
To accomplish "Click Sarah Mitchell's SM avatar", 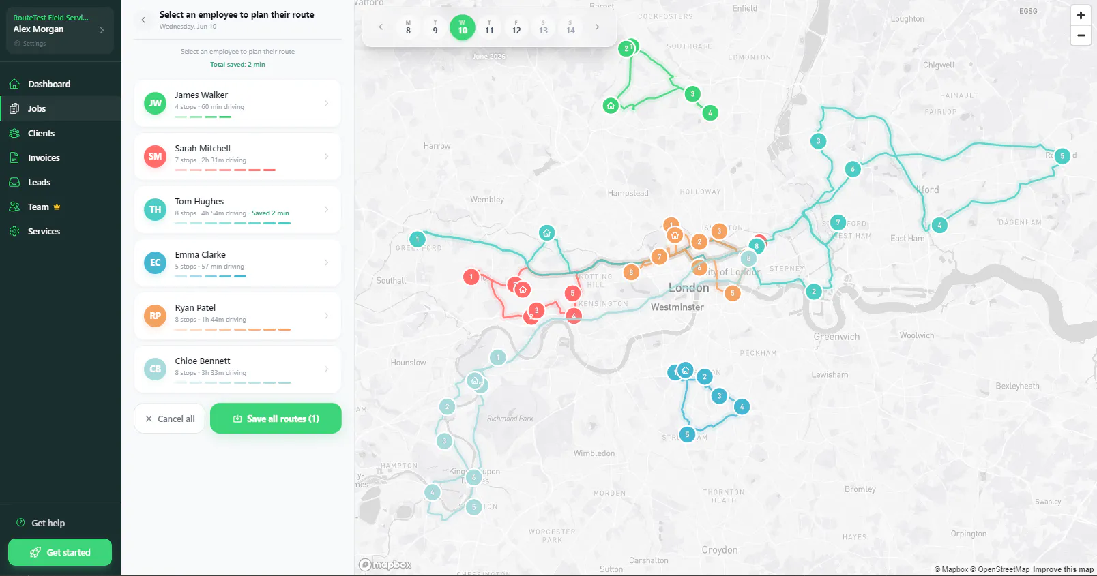I will (156, 156).
